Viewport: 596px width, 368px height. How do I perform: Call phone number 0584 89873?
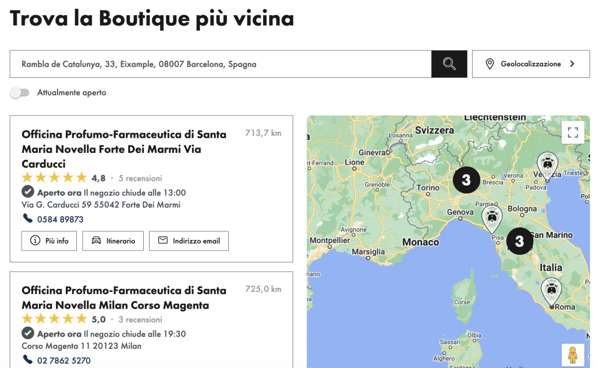[x=60, y=219]
